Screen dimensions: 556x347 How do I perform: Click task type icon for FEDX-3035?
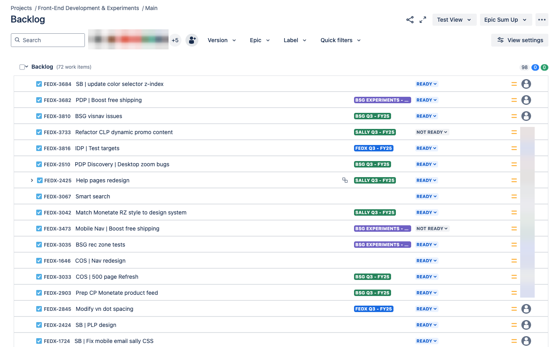(39, 245)
